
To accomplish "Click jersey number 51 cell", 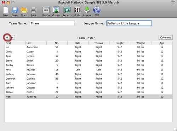I will click(x=57, y=47).
